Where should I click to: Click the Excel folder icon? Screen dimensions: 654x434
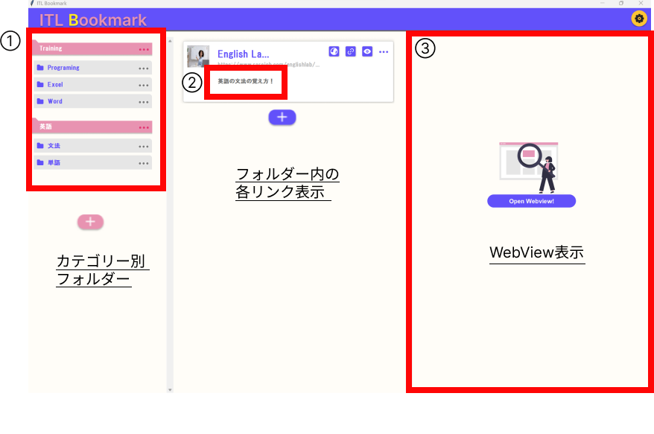pyautogui.click(x=40, y=84)
